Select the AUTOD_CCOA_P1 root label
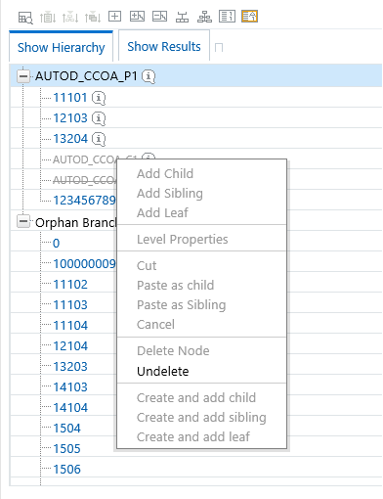Viewport: 383px width, 499px height. click(x=86, y=76)
